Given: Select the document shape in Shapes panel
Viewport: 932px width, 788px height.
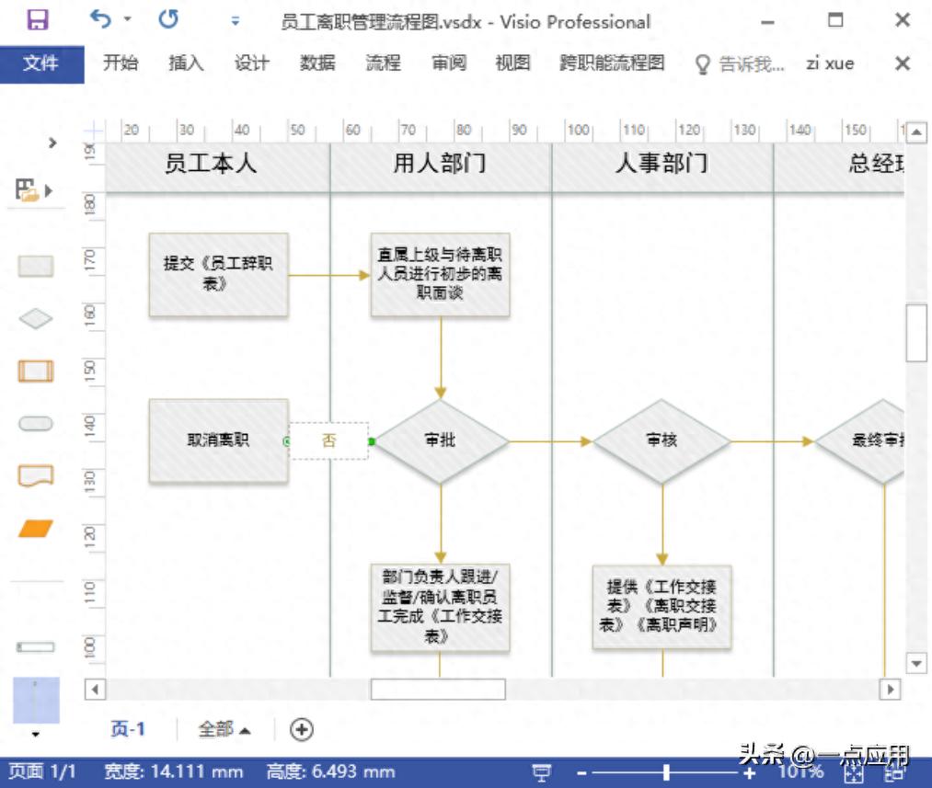Looking at the screenshot, I should click(34, 474).
